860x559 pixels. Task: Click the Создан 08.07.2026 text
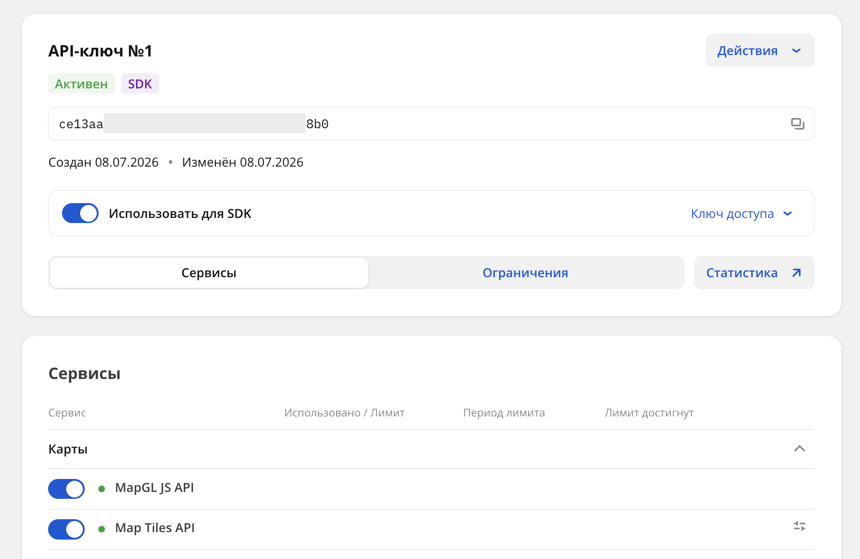click(x=103, y=162)
